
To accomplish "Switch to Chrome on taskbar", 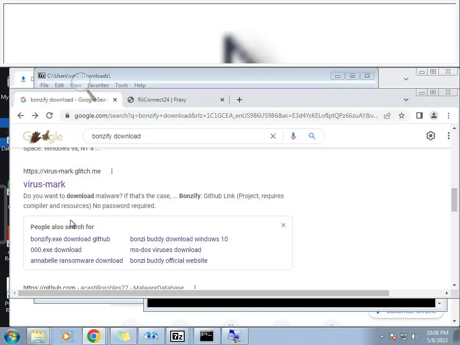I will [94, 336].
